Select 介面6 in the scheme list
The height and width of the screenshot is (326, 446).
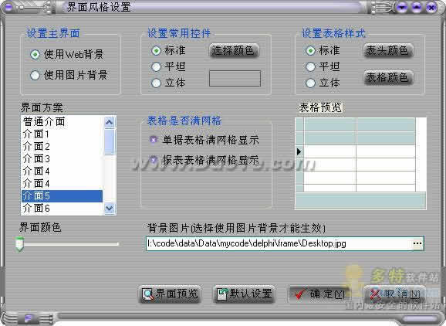coord(62,209)
